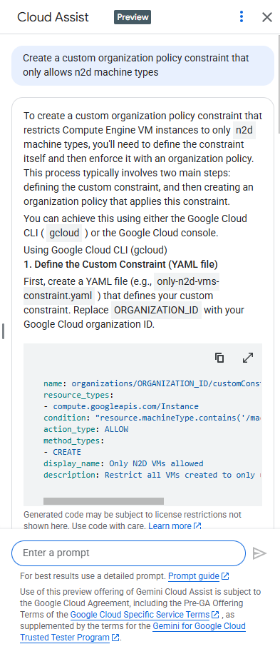Send the prompt with arrow icon
The width and height of the screenshot is (280, 654).
[259, 553]
